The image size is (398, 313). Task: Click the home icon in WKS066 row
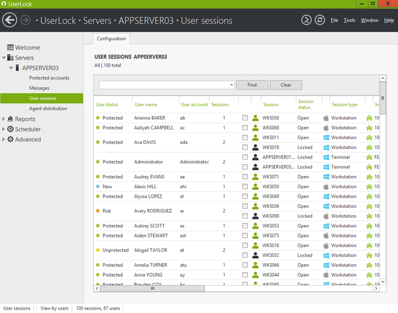click(369, 265)
